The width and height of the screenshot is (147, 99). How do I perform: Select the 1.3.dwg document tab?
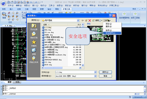click(x=9, y=26)
